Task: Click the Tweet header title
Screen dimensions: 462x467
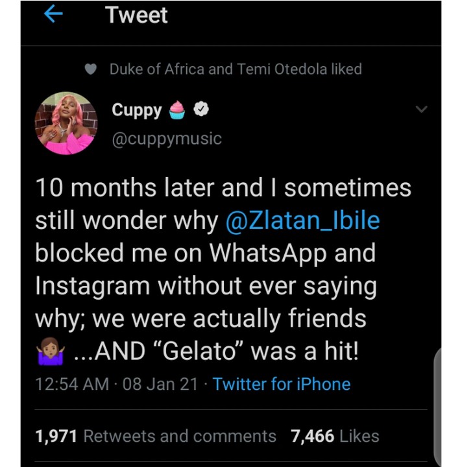Action: pyautogui.click(x=137, y=16)
